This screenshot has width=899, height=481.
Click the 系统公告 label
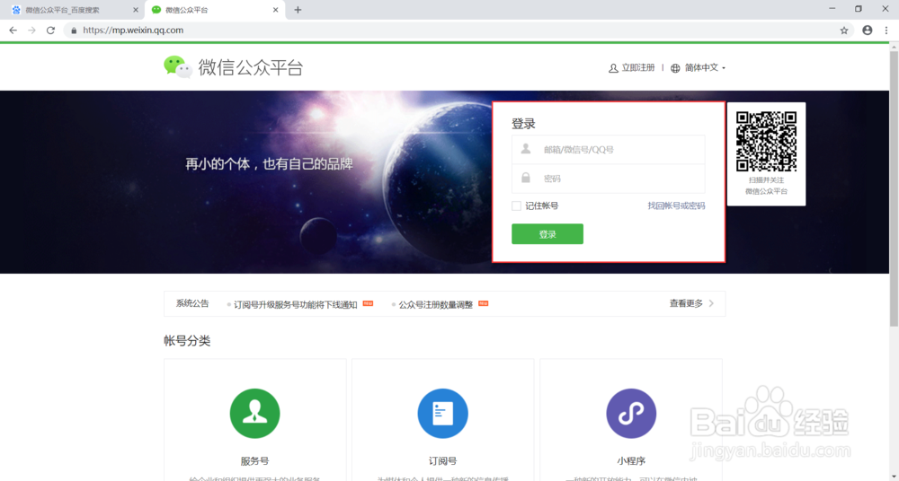[x=192, y=303]
